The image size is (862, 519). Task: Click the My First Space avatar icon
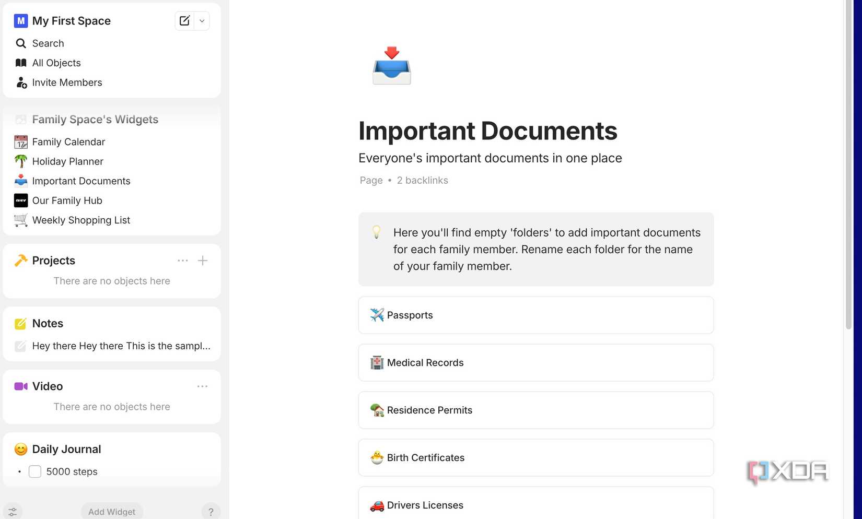[20, 20]
